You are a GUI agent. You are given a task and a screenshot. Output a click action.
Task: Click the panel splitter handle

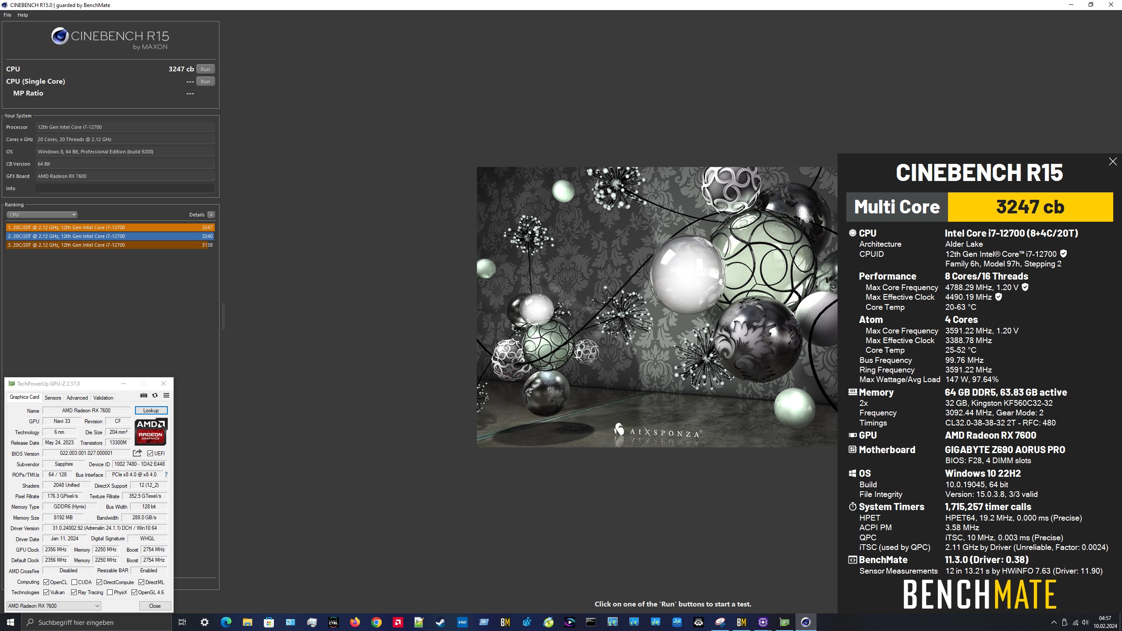point(223,316)
